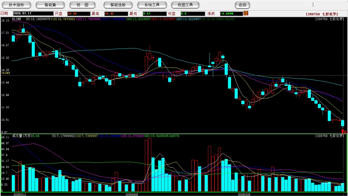Click the 18.15 price axis label
This screenshot has height=196, width=348.
[5, 20]
